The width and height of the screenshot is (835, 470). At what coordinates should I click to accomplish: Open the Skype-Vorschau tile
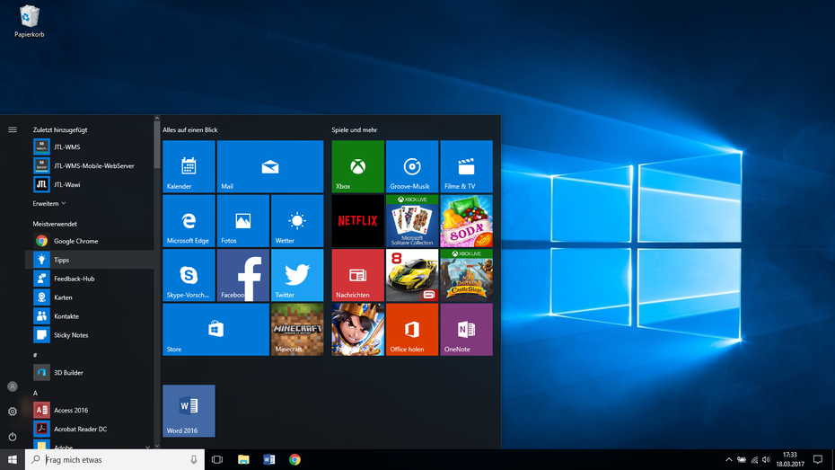pos(189,275)
